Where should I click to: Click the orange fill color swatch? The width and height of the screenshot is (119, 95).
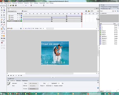click(x=4, y=36)
